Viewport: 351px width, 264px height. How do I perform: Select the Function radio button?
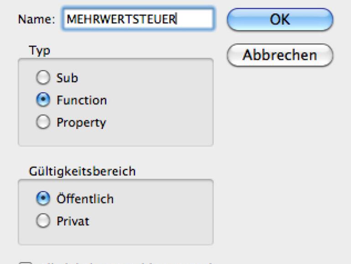tap(42, 100)
